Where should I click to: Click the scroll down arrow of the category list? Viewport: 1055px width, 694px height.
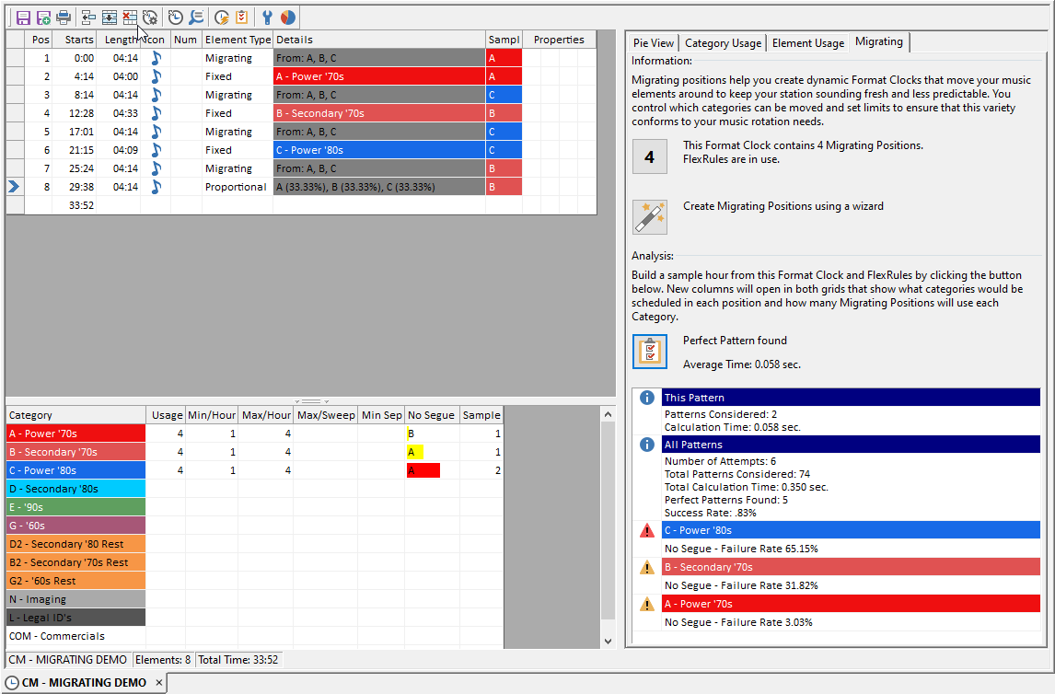tap(607, 641)
